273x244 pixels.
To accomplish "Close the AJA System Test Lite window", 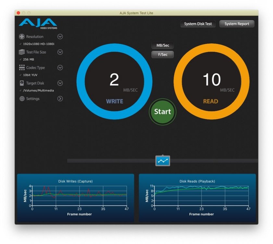I will pyautogui.click(x=19, y=13).
